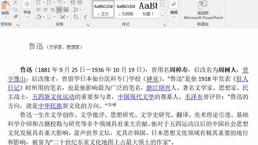Click the line spacing icon

(75, 10)
